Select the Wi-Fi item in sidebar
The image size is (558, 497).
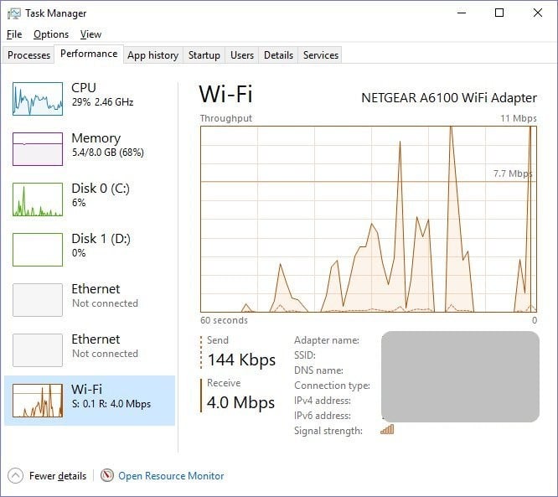pos(90,396)
